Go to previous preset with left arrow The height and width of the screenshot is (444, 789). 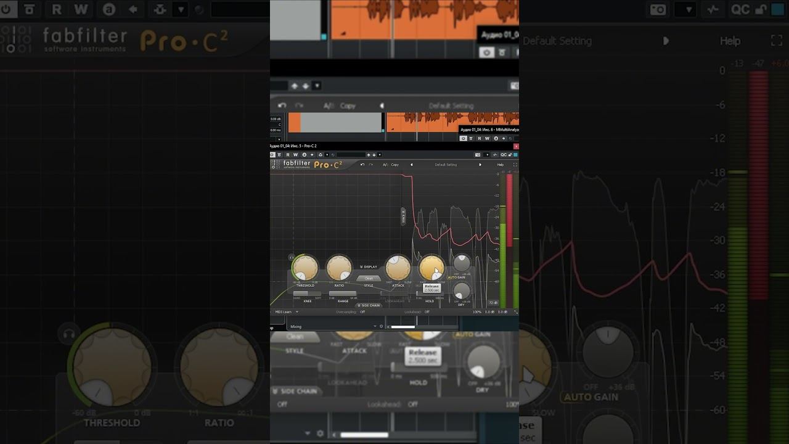412,165
